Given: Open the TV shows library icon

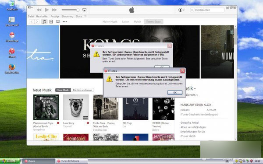Looking at the screenshot, I should click(58, 21).
